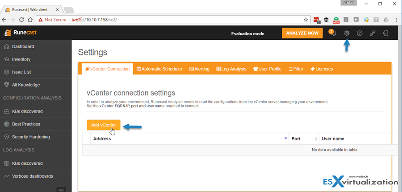Image resolution: width=402 pixels, height=192 pixels.
Task: Click the red extension icon with badge 2
Action: 317,20
